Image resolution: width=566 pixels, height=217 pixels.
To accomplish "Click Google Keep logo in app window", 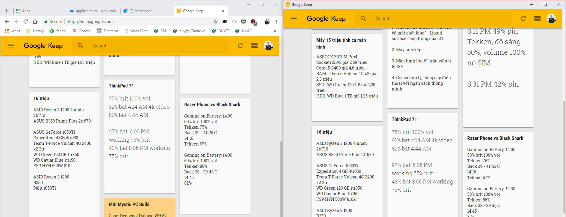I will (x=326, y=18).
